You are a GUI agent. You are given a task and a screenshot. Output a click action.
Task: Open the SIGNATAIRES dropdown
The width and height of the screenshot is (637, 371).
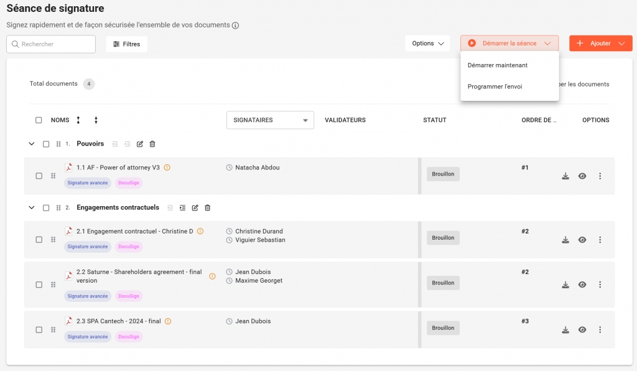pyautogui.click(x=270, y=120)
